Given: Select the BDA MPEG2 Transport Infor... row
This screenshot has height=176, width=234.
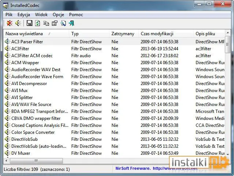Looking at the screenshot, I should [114, 111].
